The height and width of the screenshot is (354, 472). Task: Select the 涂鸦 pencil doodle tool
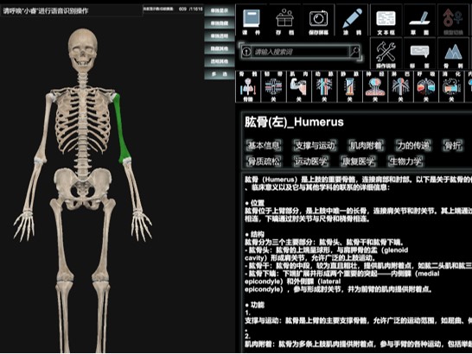coord(352,21)
